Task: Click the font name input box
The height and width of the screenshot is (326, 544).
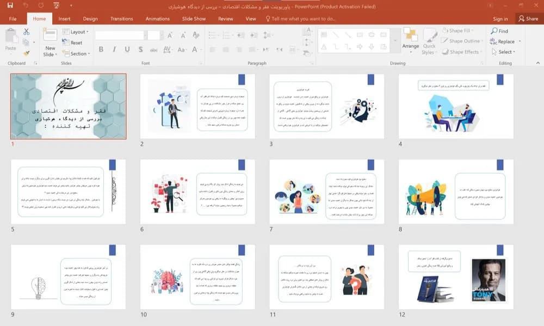Action: (x=119, y=35)
